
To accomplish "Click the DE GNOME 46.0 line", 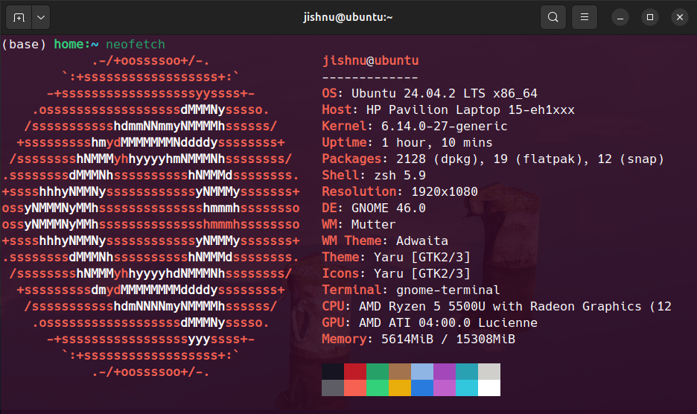I will (374, 208).
